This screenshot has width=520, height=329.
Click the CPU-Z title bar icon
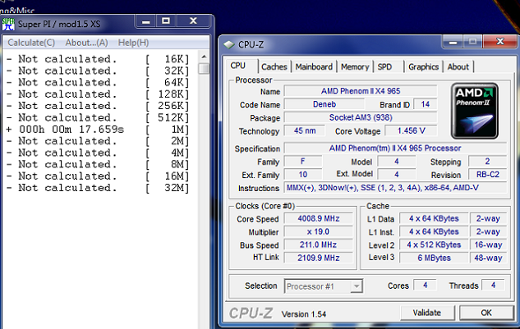[229, 45]
